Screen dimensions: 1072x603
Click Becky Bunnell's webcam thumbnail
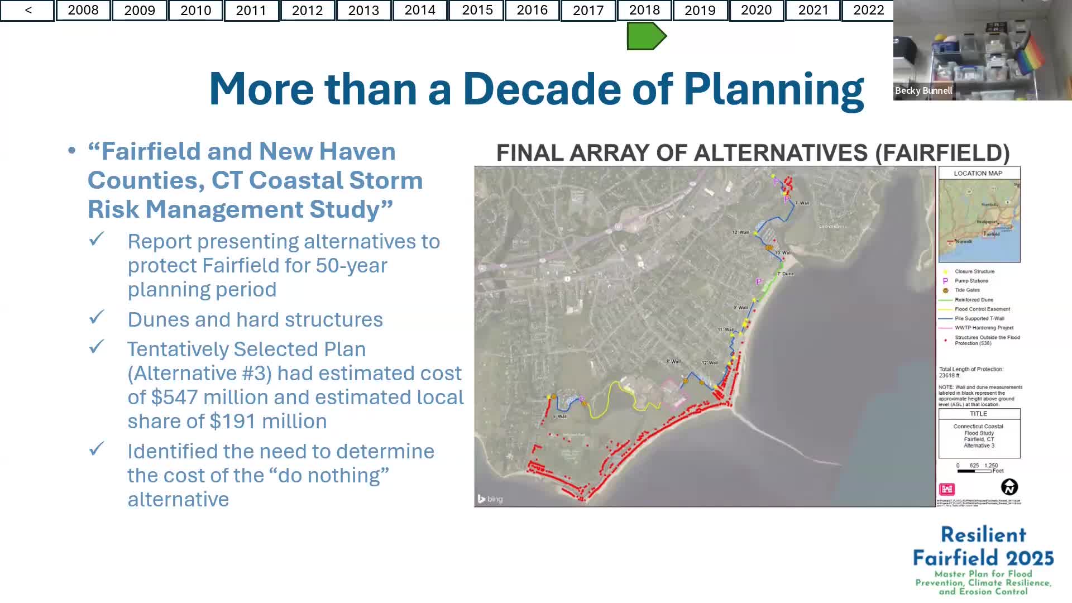click(x=983, y=50)
